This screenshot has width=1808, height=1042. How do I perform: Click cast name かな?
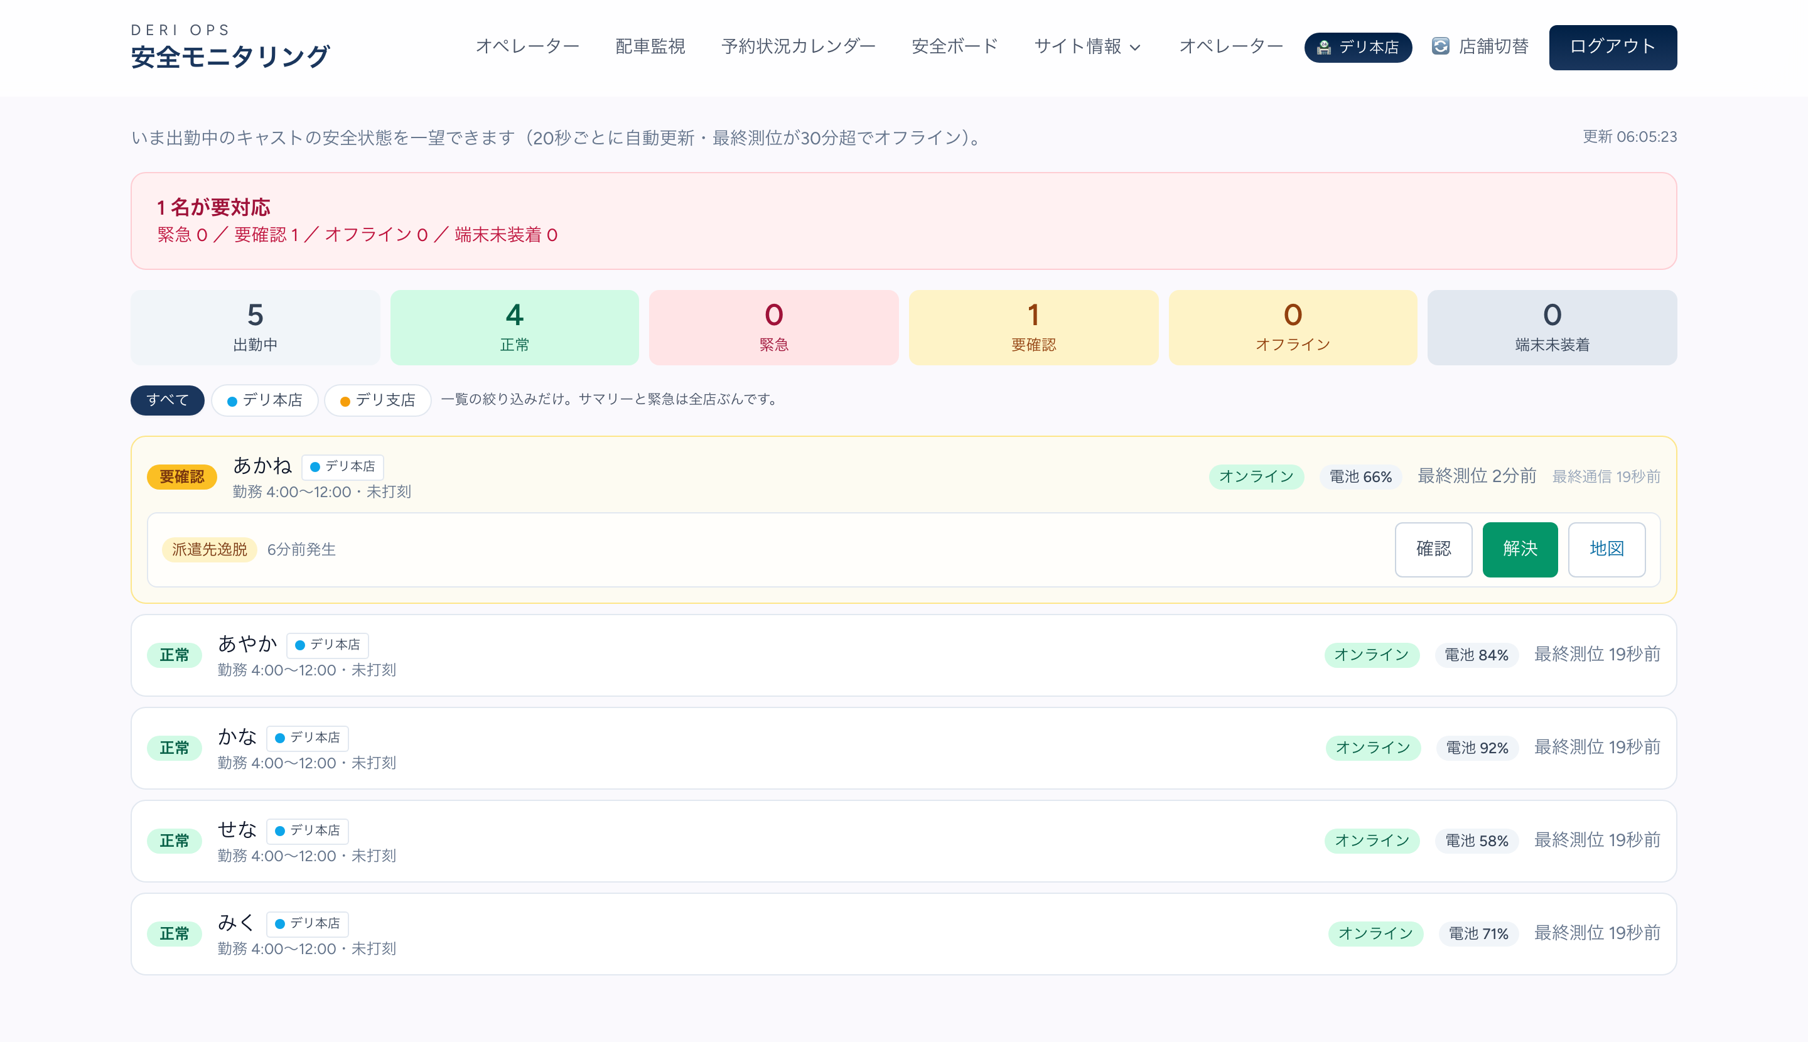[238, 737]
